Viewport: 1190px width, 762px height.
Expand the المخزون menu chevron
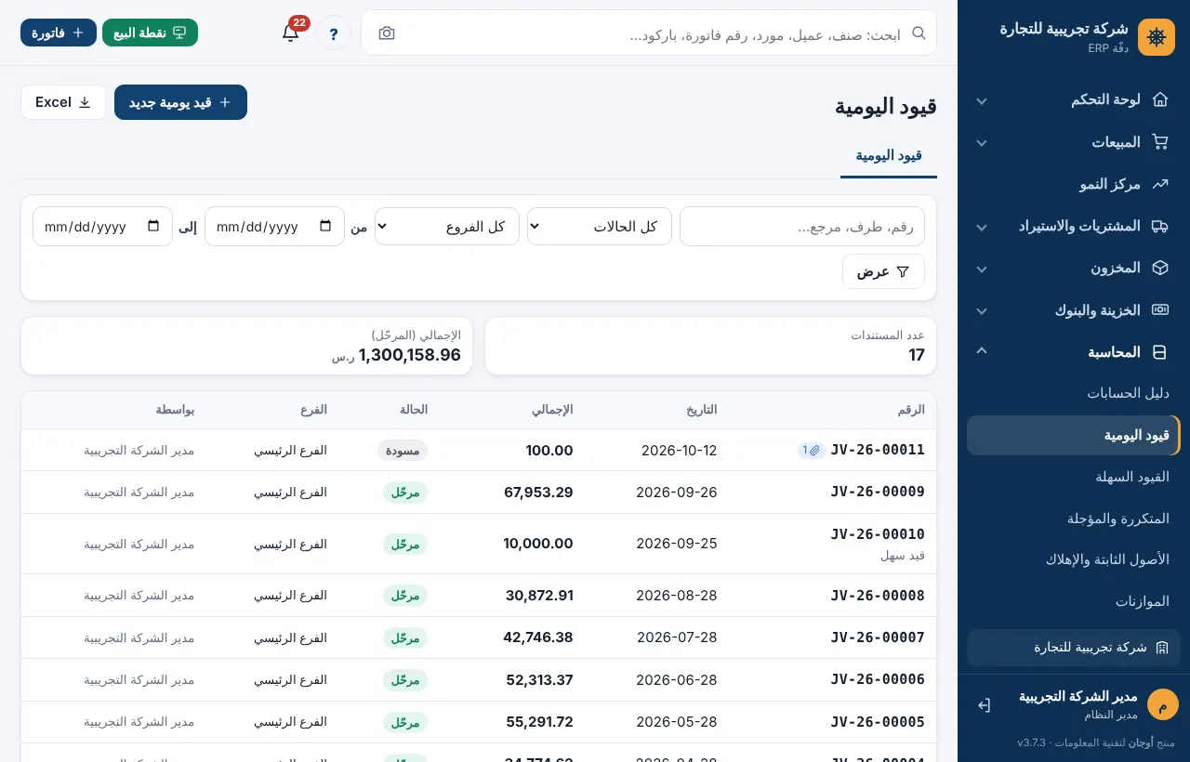point(982,269)
